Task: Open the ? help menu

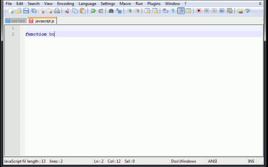Action: (185, 4)
